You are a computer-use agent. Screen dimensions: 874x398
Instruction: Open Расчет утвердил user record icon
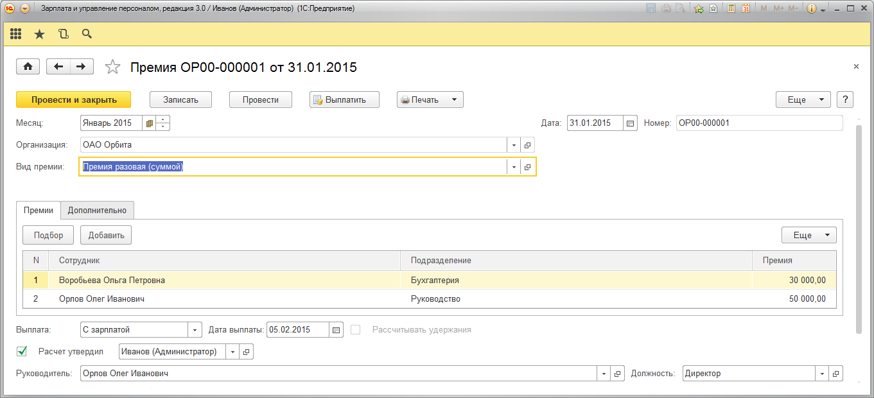246,352
